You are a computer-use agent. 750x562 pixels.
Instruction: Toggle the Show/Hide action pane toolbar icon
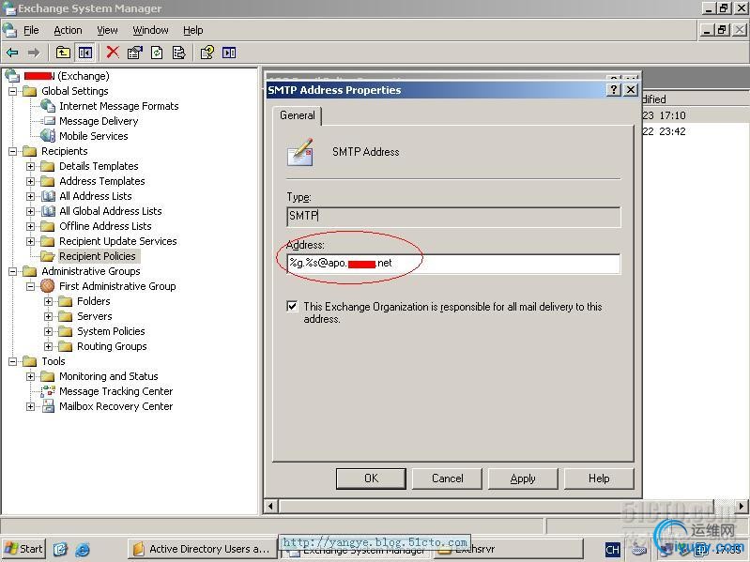229,53
